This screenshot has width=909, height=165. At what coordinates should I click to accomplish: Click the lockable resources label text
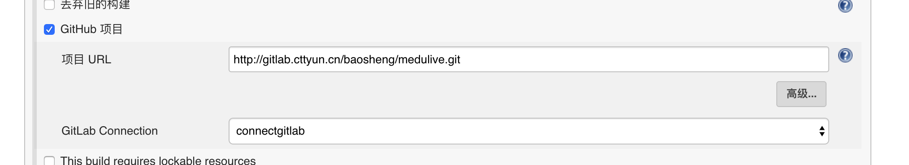[158, 161]
